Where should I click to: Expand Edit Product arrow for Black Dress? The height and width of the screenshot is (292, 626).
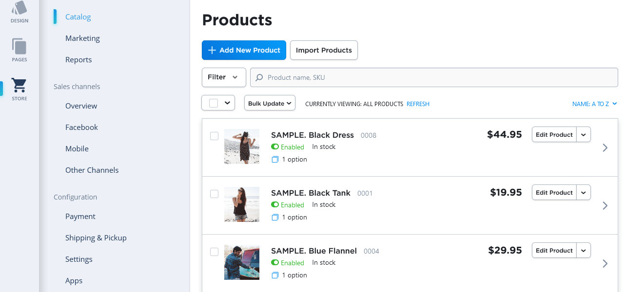584,135
